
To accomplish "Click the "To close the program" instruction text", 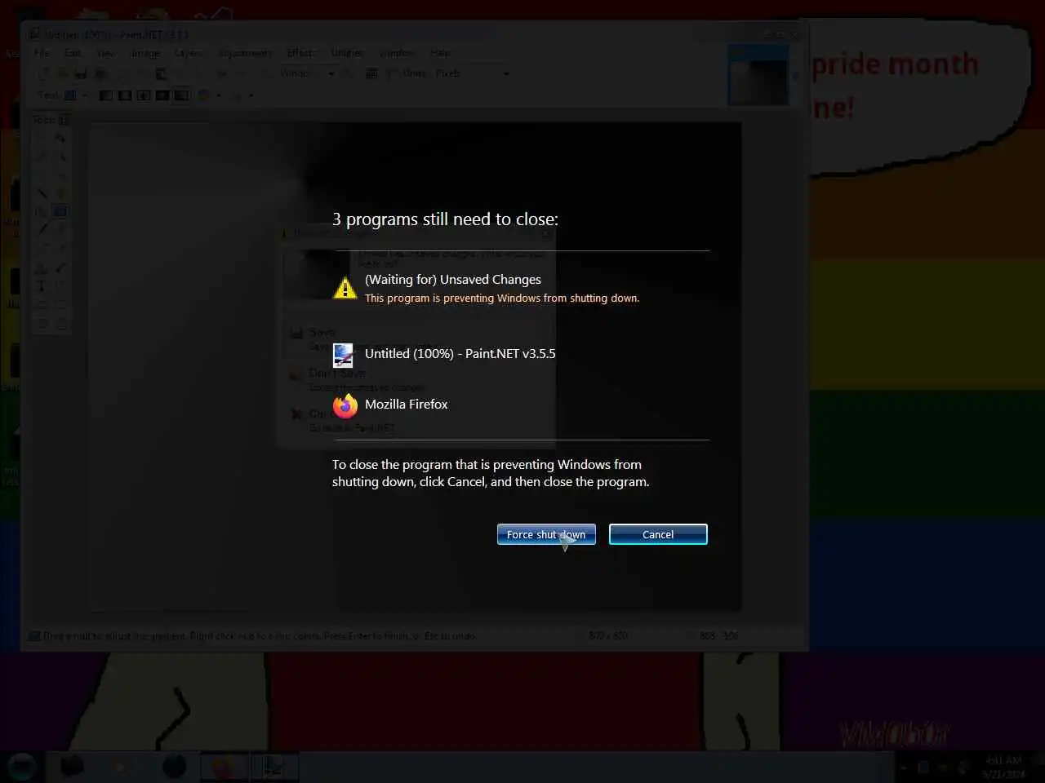I will pos(491,473).
